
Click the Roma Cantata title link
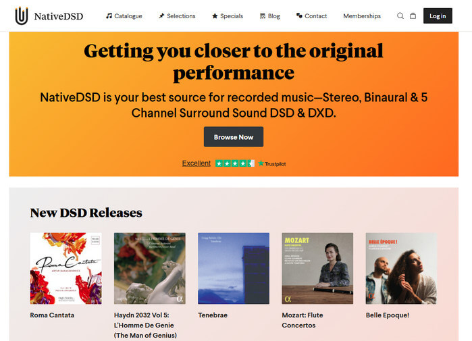tap(52, 315)
